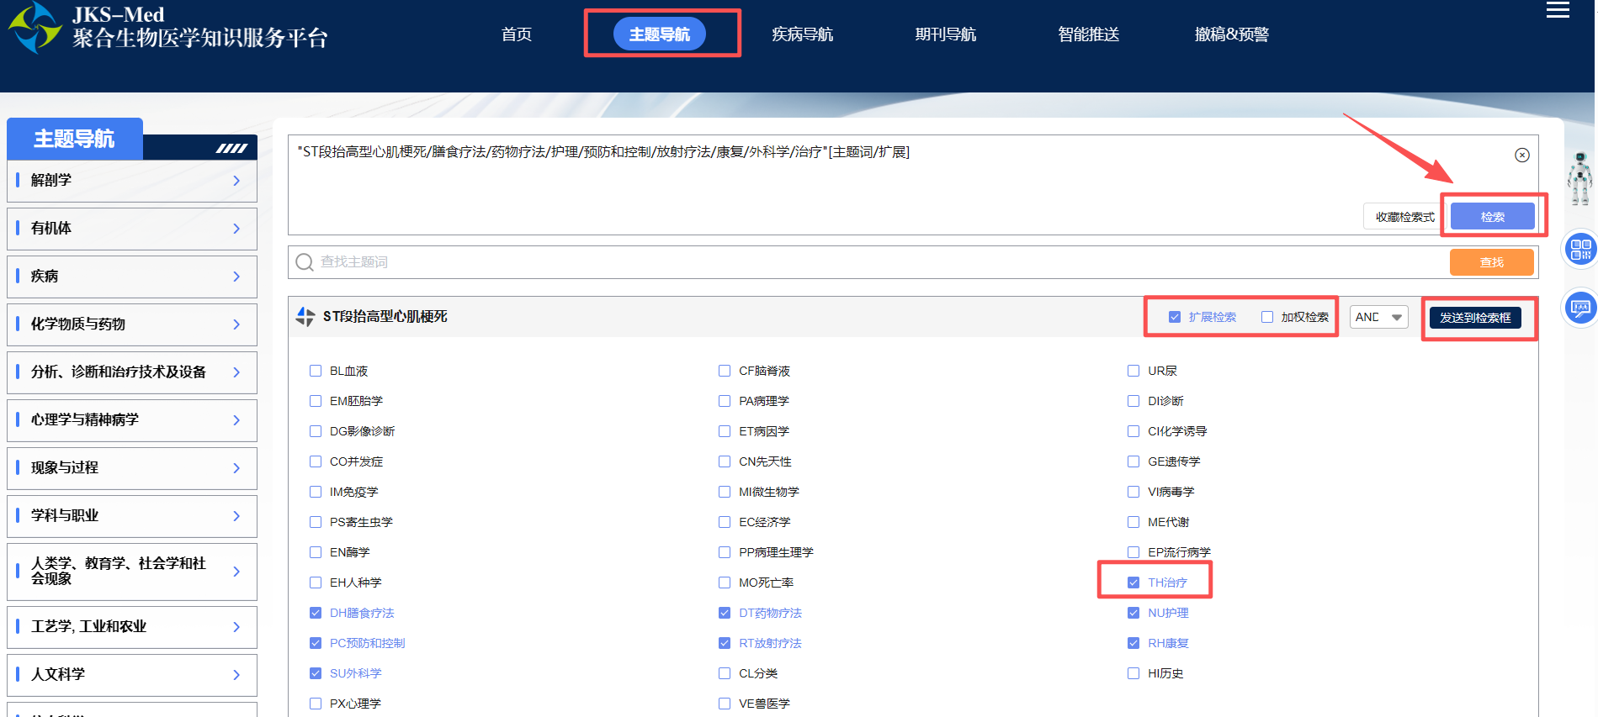Click the 发送到检索框 button
The image size is (1598, 717).
pyautogui.click(x=1474, y=318)
